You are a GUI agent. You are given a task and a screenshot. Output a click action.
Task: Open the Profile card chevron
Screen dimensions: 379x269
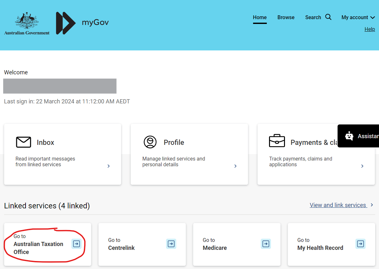[235, 166]
